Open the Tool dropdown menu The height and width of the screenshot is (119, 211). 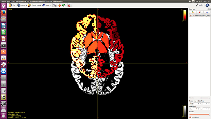pos(199,5)
